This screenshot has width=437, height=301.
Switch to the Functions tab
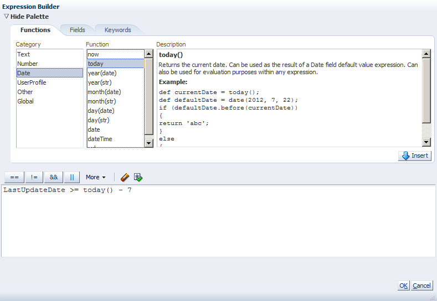click(35, 30)
